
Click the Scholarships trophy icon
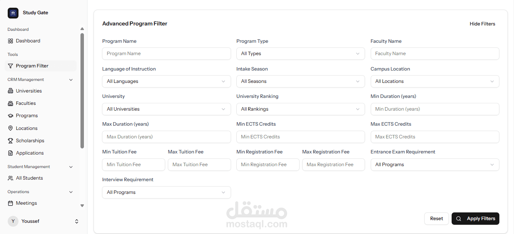click(x=10, y=141)
